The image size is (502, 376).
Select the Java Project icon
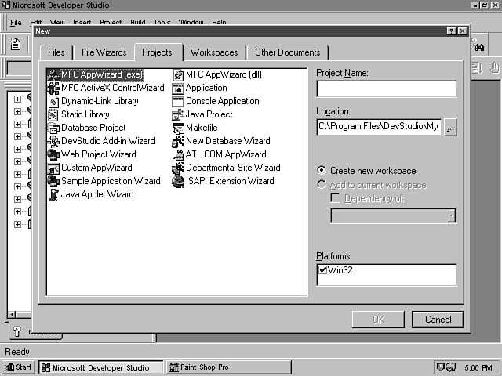(x=179, y=115)
